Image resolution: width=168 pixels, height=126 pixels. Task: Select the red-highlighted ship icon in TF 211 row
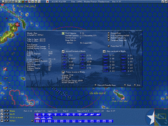(37, 118)
